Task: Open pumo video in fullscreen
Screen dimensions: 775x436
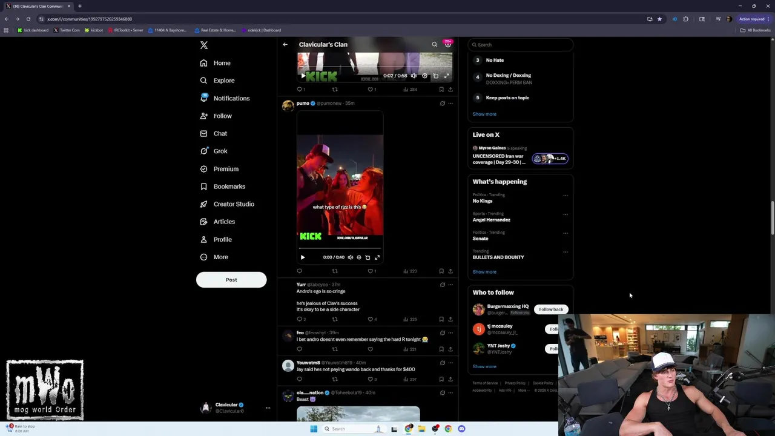Action: [x=377, y=257]
